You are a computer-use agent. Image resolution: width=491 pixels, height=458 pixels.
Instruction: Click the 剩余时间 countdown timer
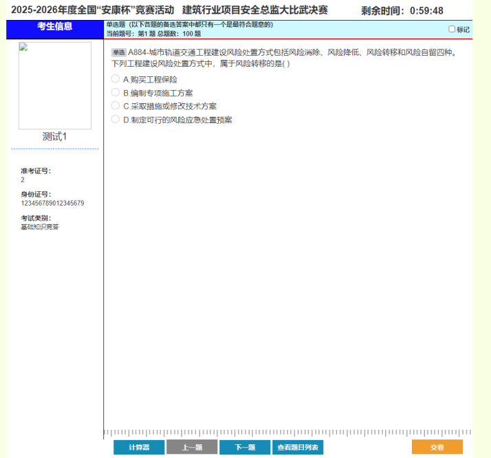[402, 10]
